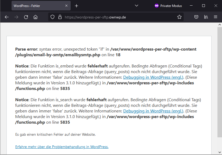Image resolution: width=222 pixels, height=155 pixels.
Task: Click the scrollbar up arrow
Action: tap(220, 25)
